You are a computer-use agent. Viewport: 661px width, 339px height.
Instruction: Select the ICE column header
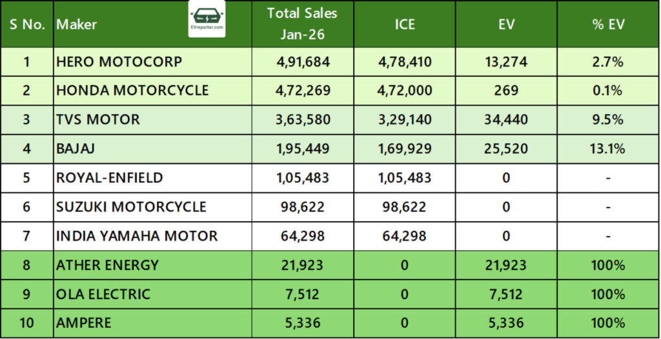405,24
